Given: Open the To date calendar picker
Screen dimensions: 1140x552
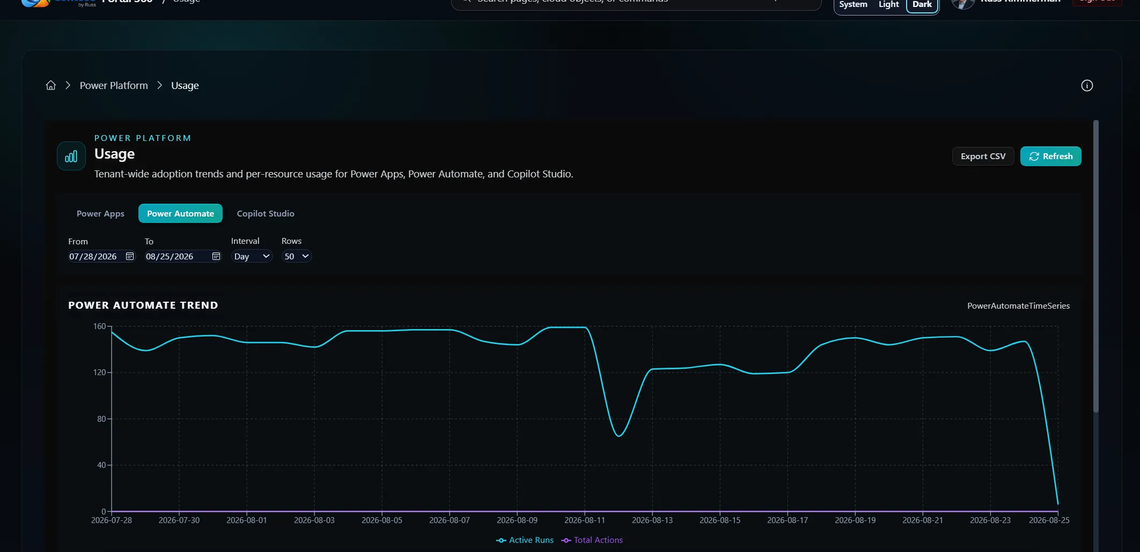Looking at the screenshot, I should point(216,256).
